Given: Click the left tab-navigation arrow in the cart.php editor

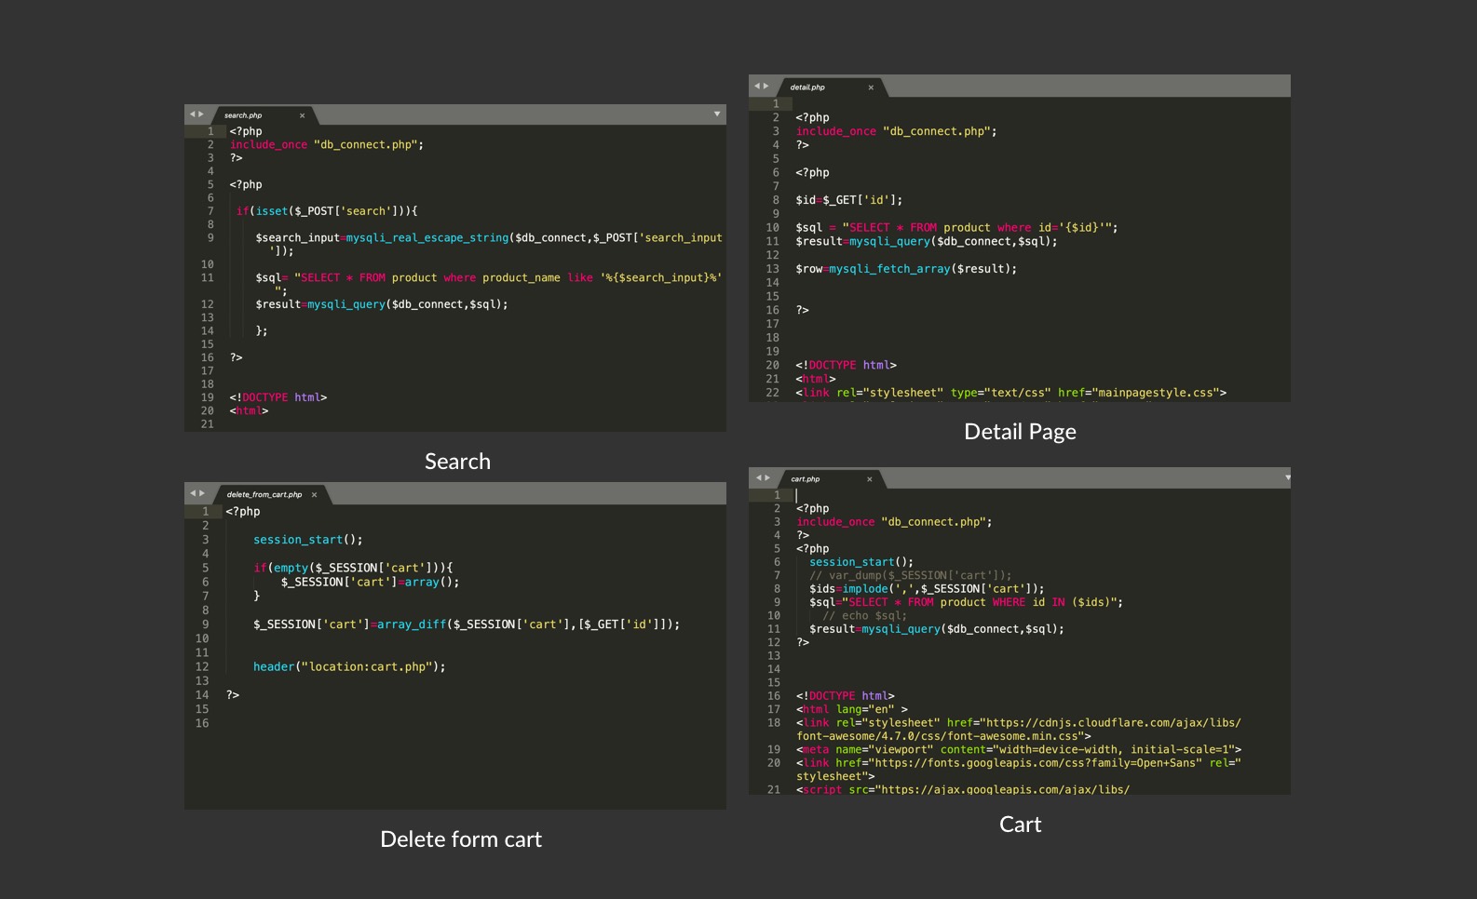Looking at the screenshot, I should click(758, 477).
